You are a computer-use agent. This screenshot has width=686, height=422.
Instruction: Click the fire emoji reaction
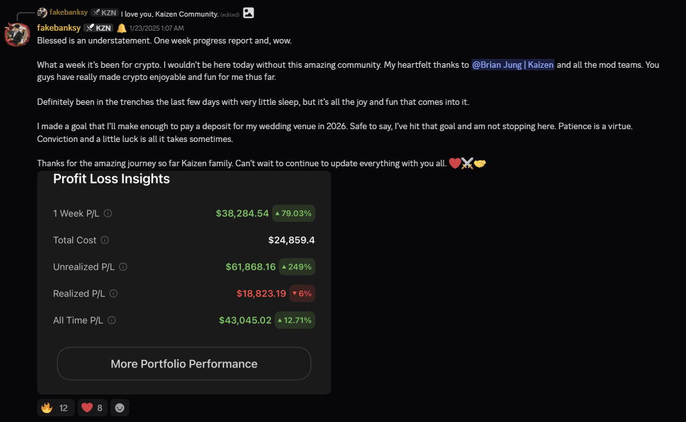56,407
